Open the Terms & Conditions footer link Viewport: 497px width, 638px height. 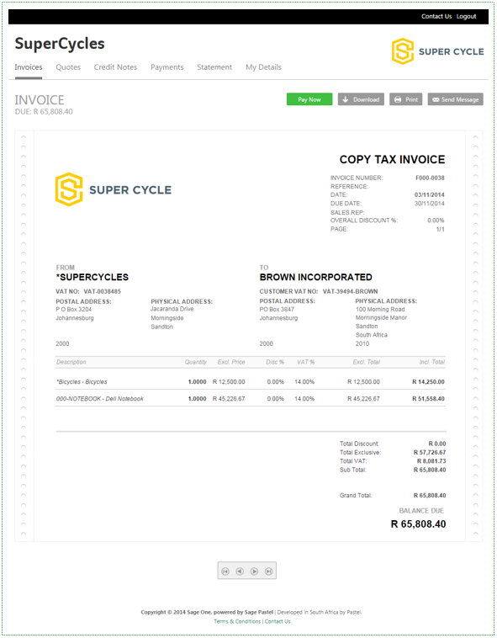coord(237,621)
